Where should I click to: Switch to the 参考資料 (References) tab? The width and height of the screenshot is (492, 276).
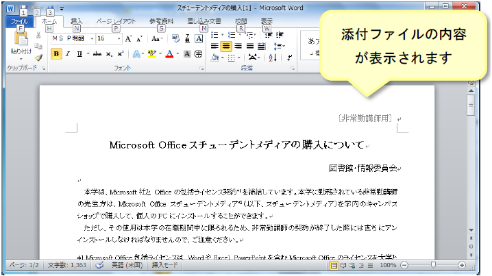tap(161, 21)
